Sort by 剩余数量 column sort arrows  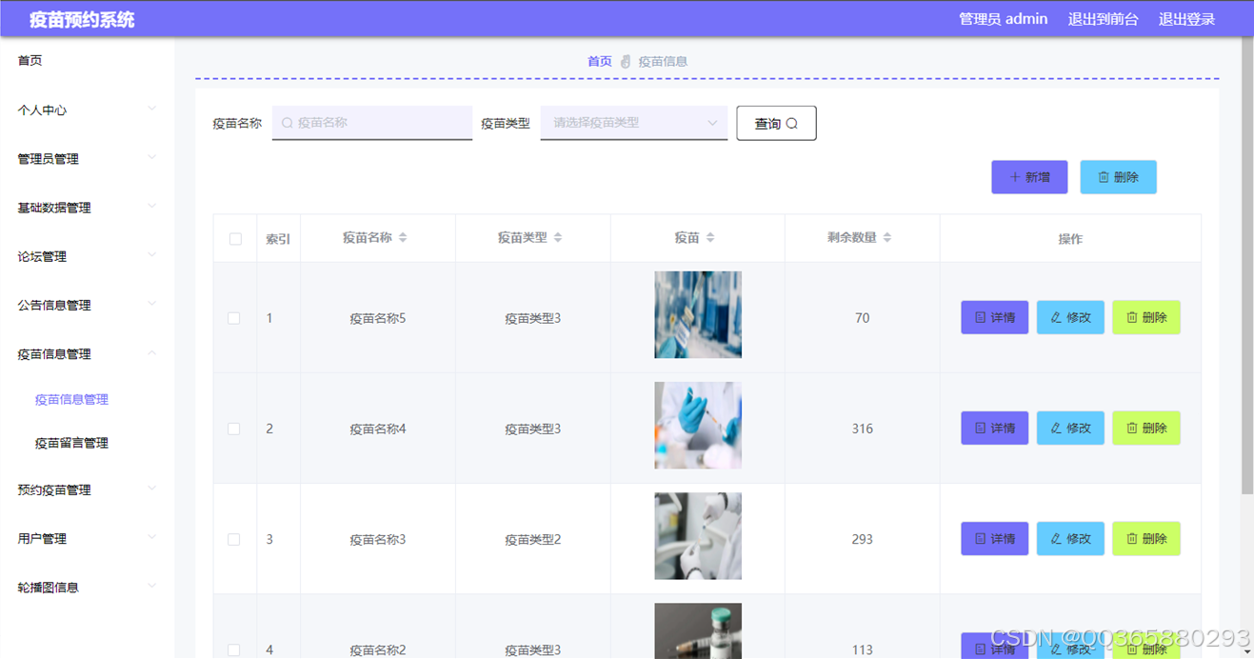887,238
